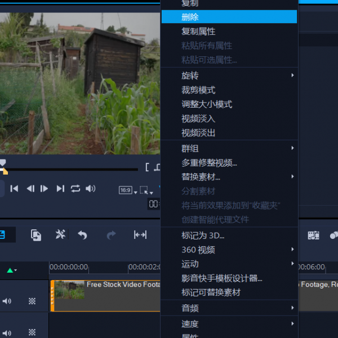Toggle repeat playback loop icon
Viewport: 338px width, 338px height.
click(x=75, y=189)
